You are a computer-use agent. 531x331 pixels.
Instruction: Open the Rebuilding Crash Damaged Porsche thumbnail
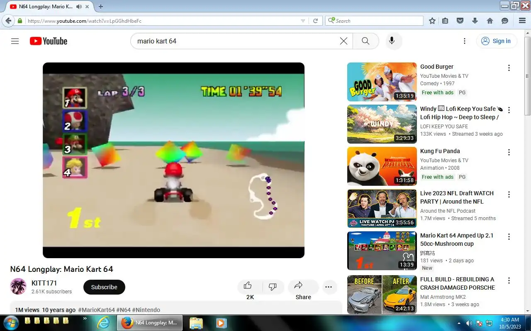(x=382, y=295)
